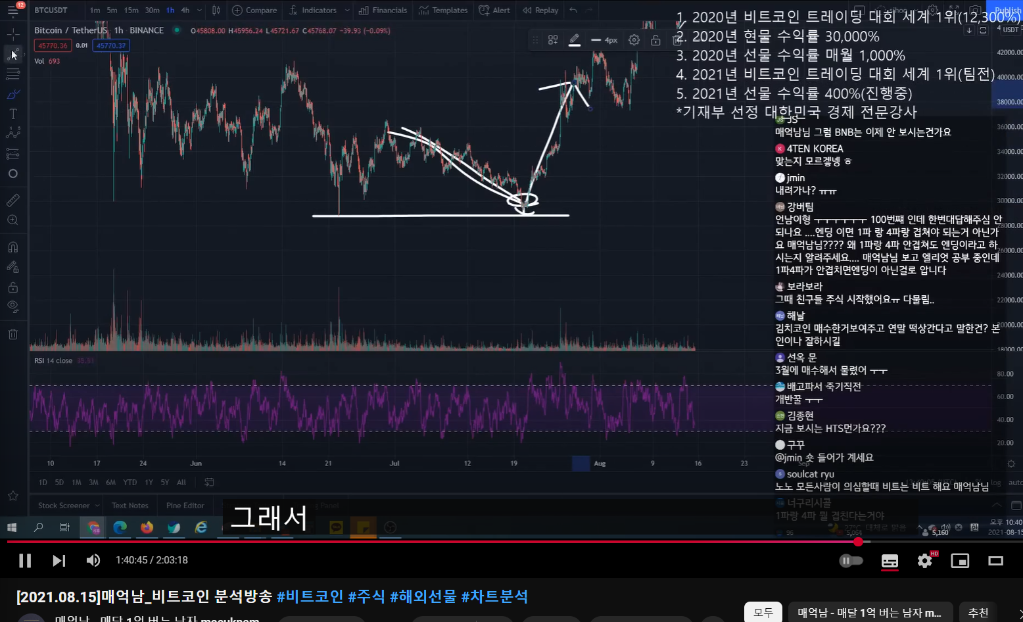The image size is (1023, 622).
Task: Select the zoom in tool
Action: (x=12, y=220)
